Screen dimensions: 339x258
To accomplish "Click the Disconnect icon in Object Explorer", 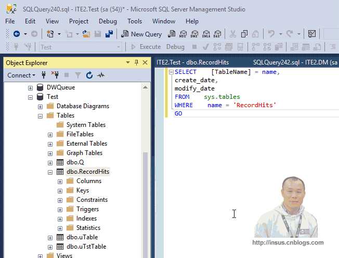I will click(55, 75).
